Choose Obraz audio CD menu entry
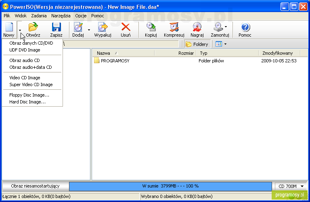 tap(32, 60)
